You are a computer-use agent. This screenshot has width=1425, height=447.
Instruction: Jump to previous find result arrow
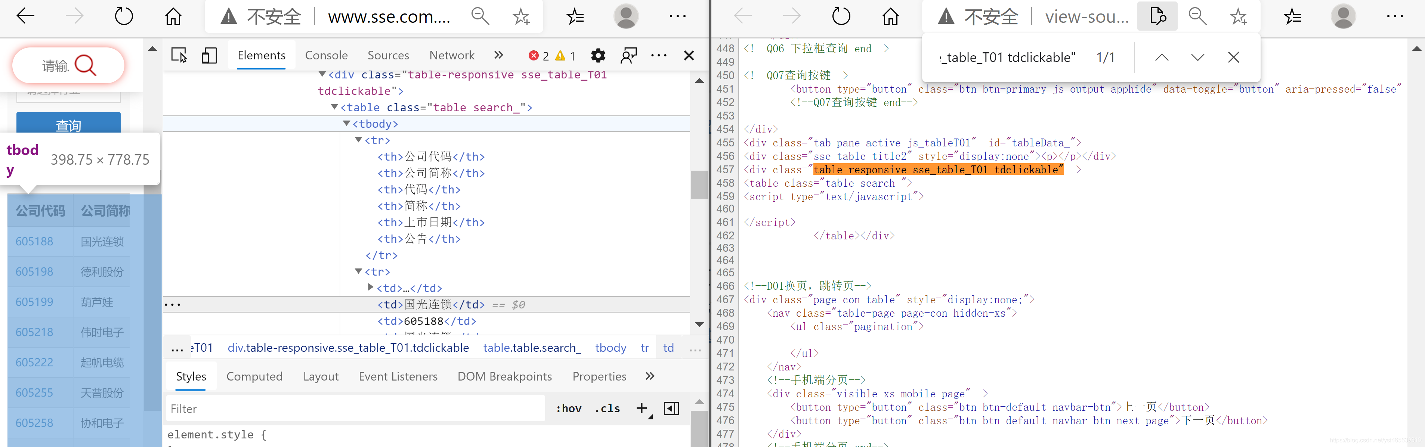pyautogui.click(x=1162, y=58)
